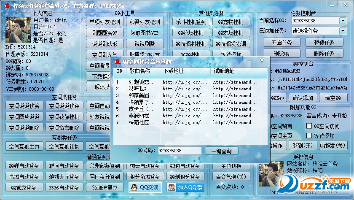Click 说说刷队形 button
The image size is (354, 200).
tap(105, 43)
